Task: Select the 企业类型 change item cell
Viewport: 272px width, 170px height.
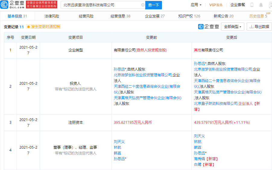Action: pos(76,50)
